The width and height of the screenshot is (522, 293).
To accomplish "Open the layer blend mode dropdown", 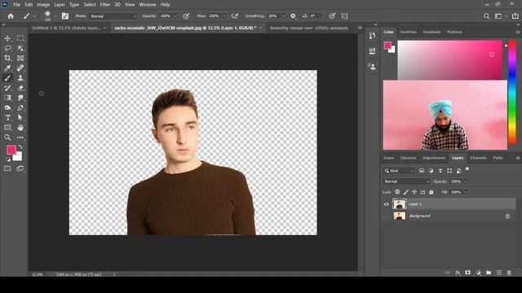I will pos(406,181).
